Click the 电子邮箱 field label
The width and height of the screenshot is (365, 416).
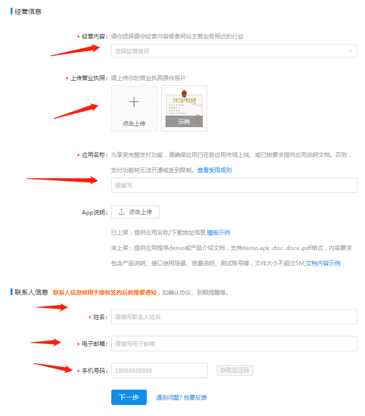point(94,344)
